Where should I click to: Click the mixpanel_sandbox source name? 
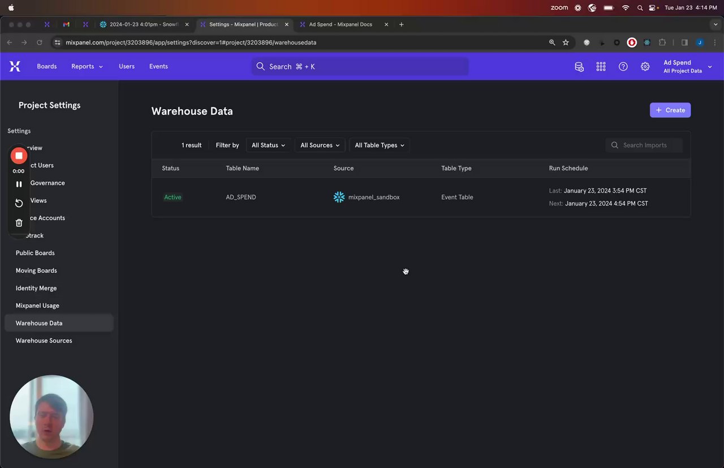pyautogui.click(x=374, y=197)
